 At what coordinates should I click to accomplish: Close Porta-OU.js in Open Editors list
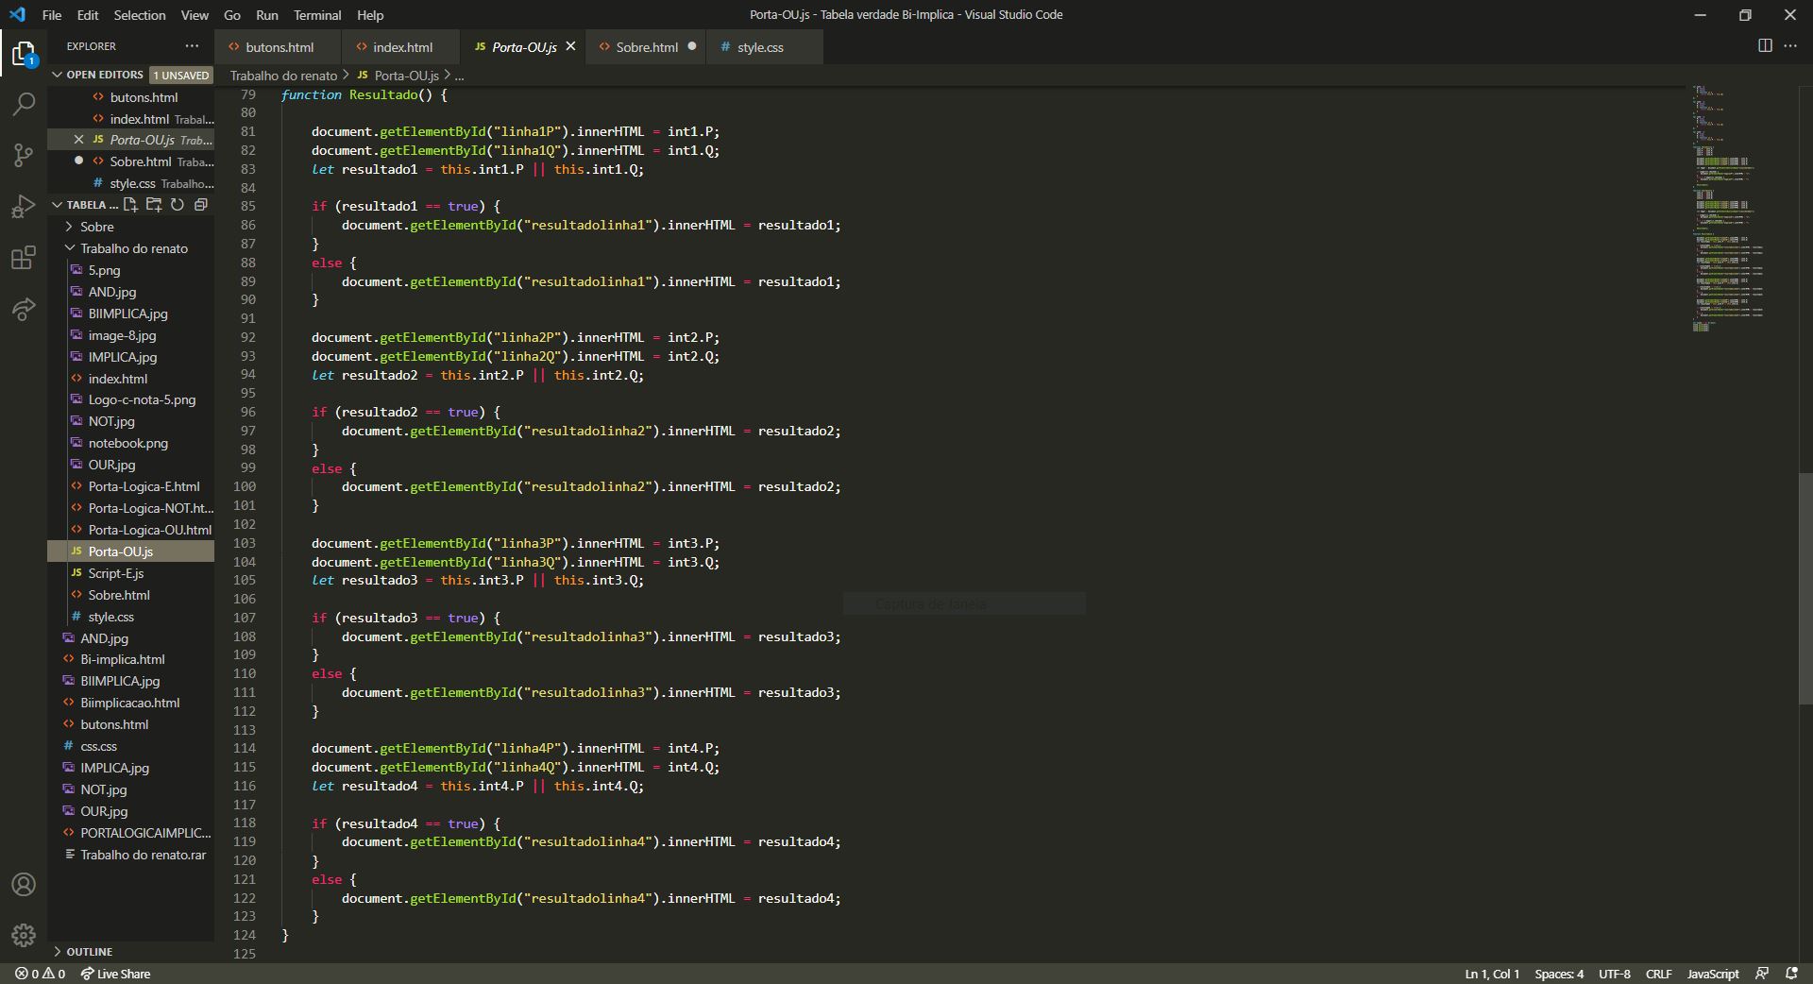point(78,140)
